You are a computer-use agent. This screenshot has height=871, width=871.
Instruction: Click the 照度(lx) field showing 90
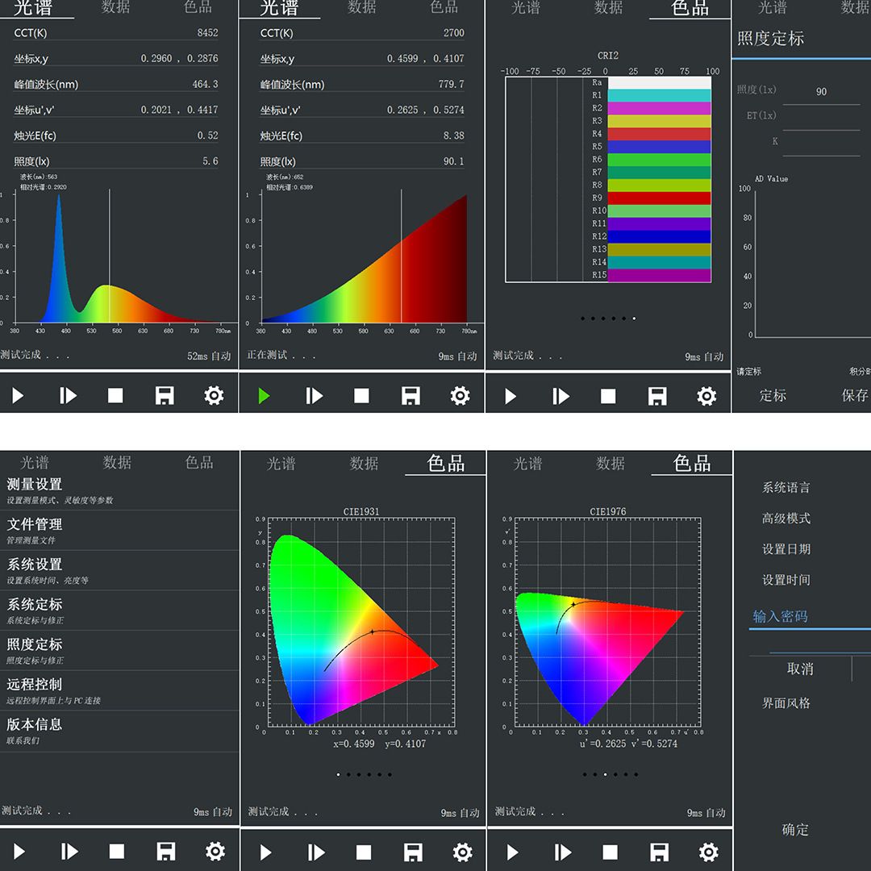pos(821,92)
